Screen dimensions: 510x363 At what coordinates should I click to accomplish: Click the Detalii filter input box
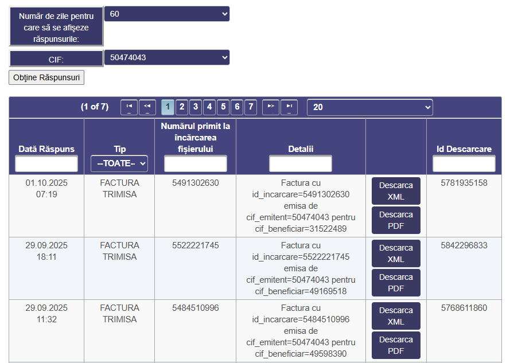pyautogui.click(x=301, y=164)
